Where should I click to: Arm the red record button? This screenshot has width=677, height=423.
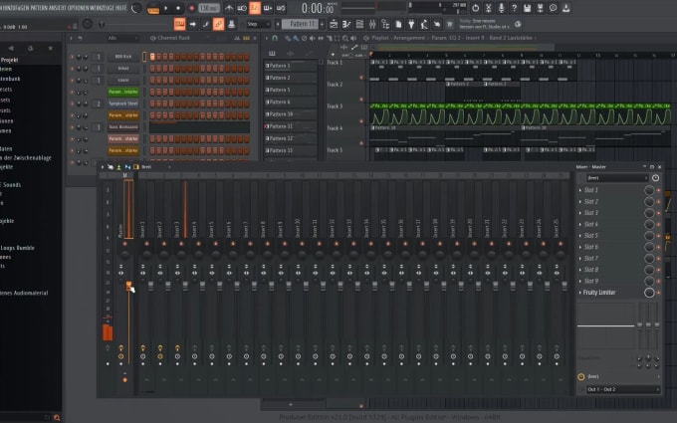(x=191, y=8)
